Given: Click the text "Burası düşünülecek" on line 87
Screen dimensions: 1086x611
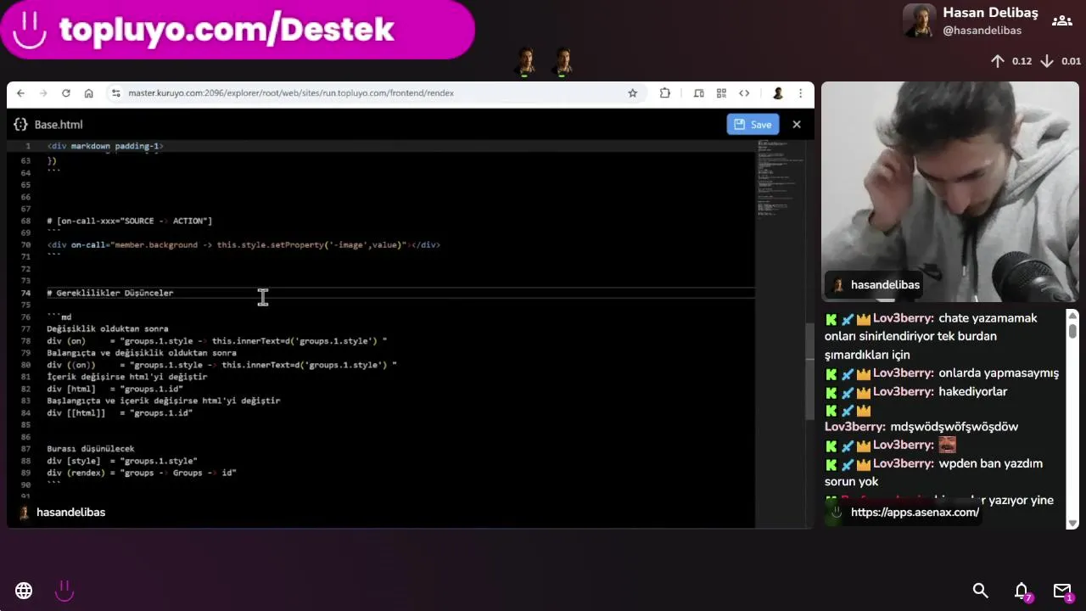Looking at the screenshot, I should click(91, 449).
